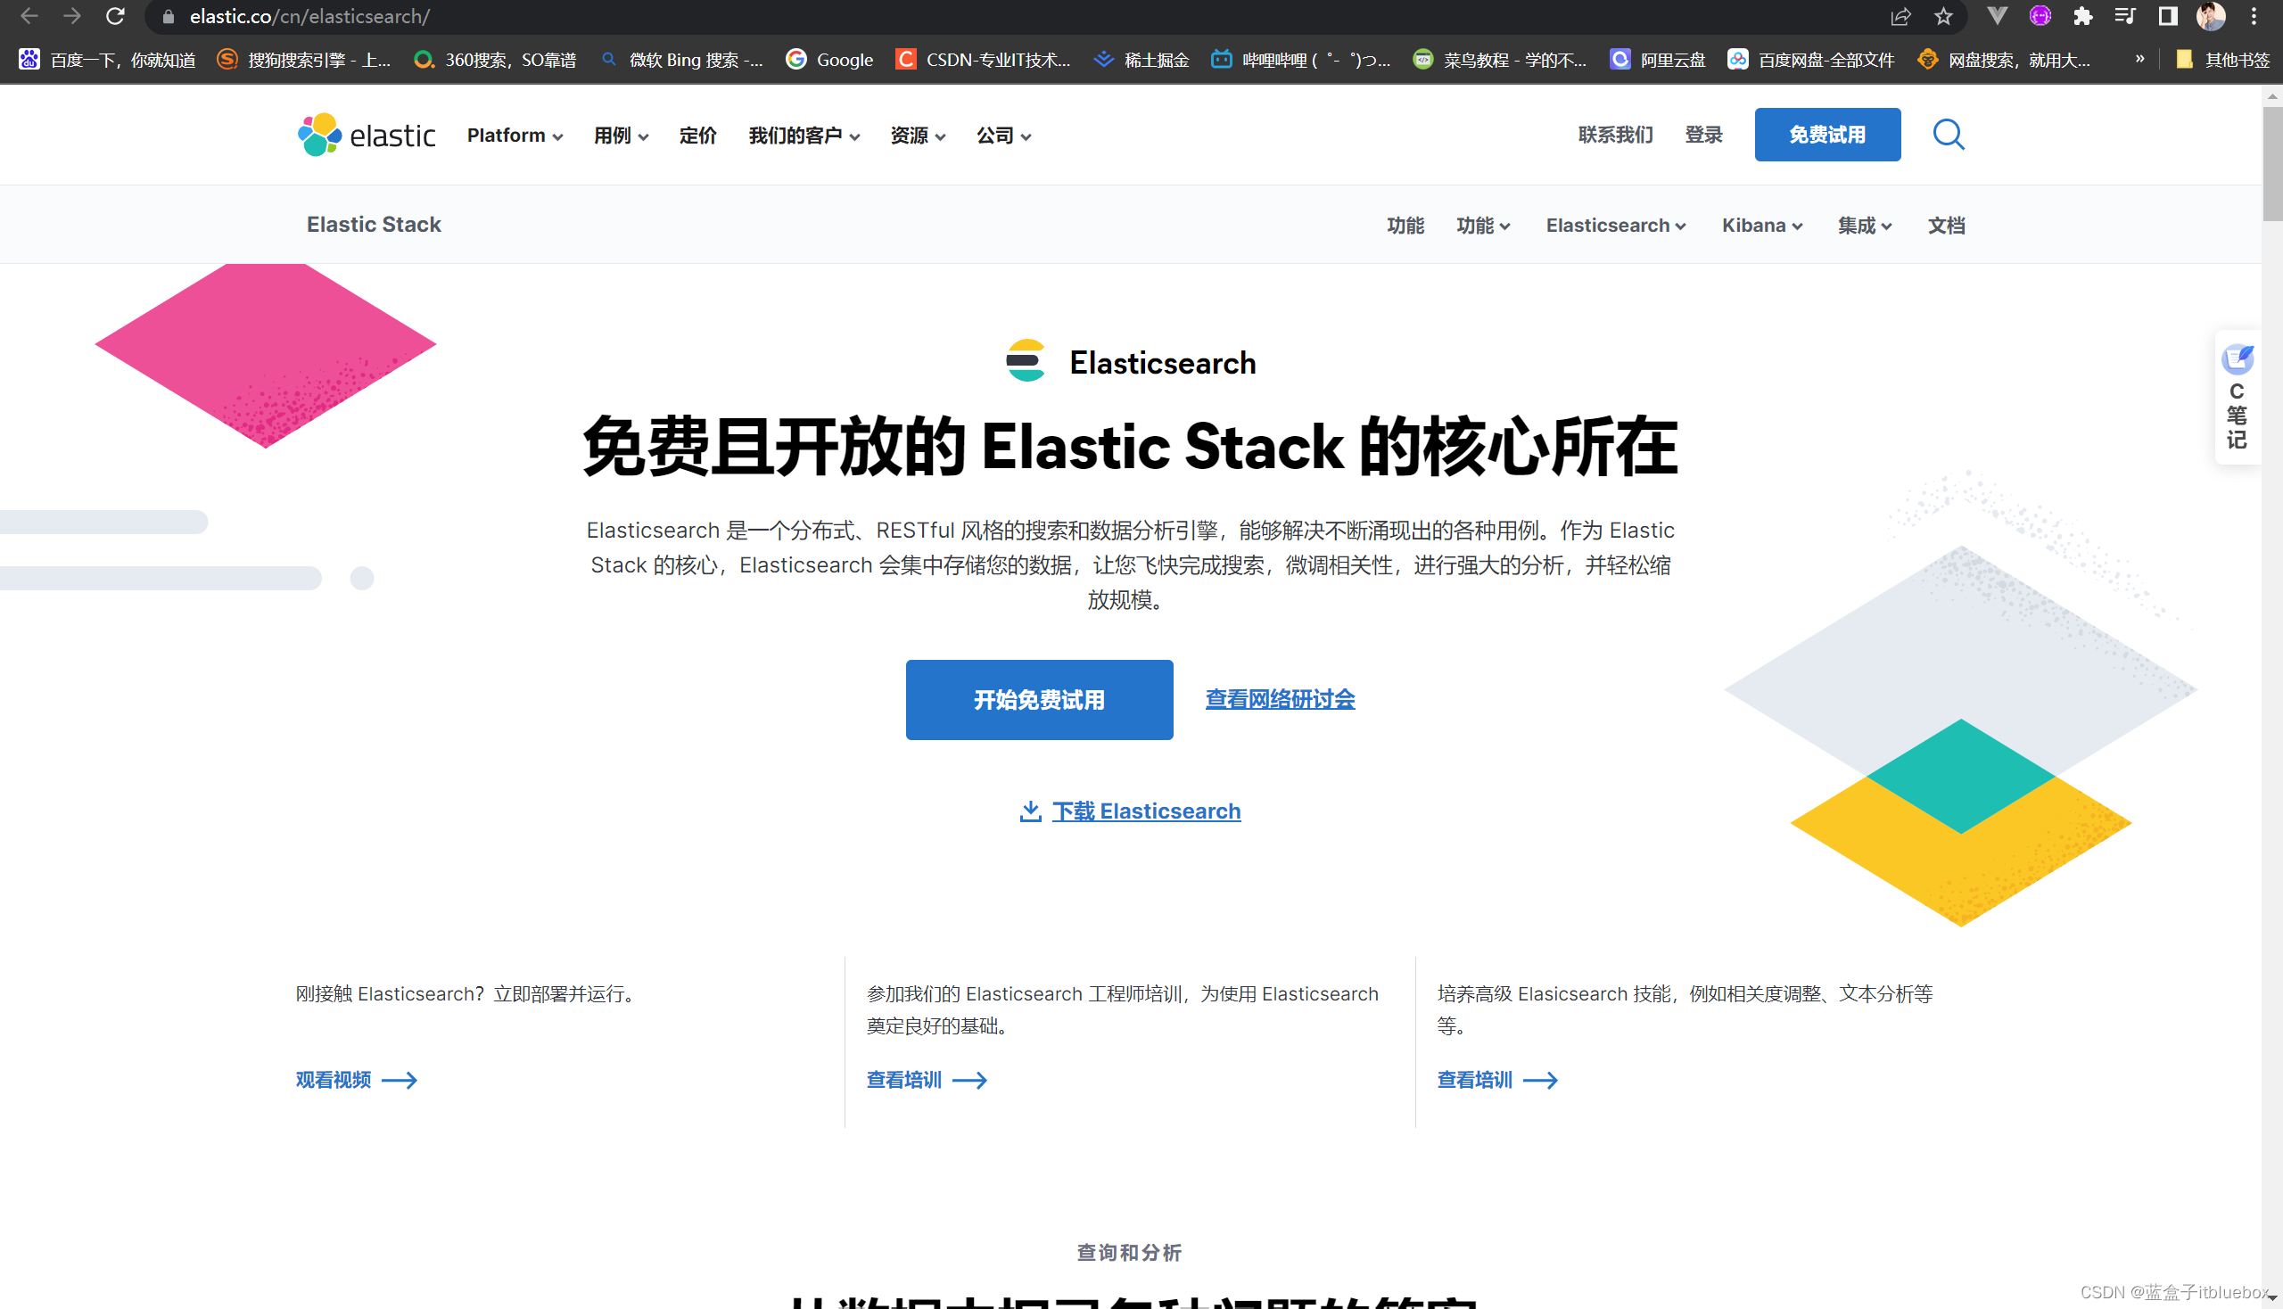Click the browser profile avatar
The image size is (2283, 1309).
pos(2208,16)
